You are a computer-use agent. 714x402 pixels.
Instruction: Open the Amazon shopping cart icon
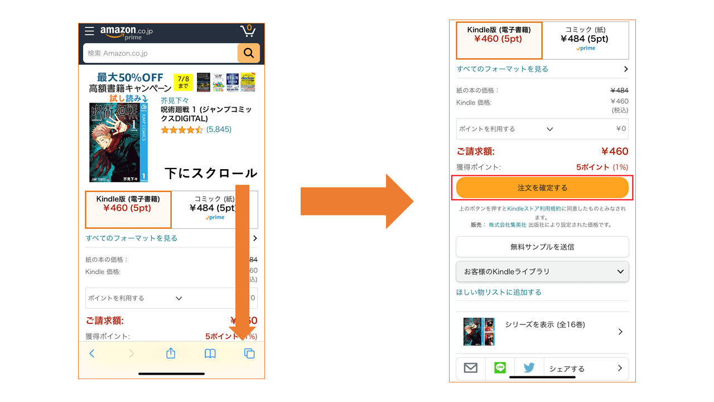tap(248, 31)
